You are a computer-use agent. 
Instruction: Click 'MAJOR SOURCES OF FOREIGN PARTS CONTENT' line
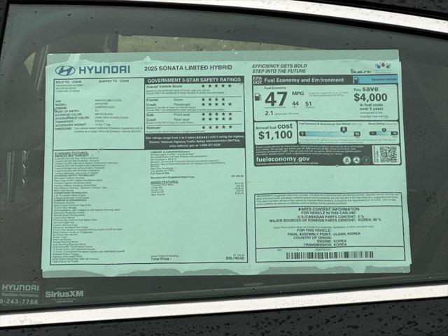(x=325, y=220)
